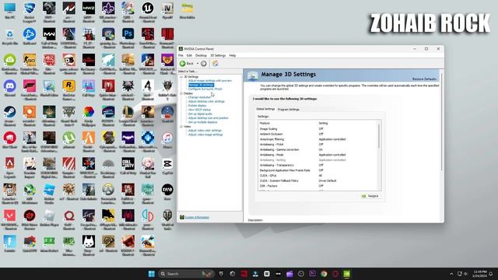The width and height of the screenshot is (498, 280).
Task: Select the Apex Legends desktop icon
Action: click(x=10, y=168)
